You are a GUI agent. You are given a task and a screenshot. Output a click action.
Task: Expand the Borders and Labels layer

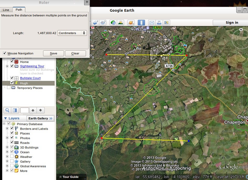point(7,129)
